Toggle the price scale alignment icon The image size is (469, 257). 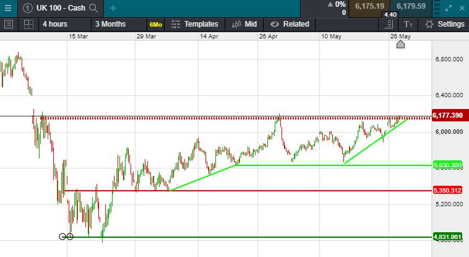pyautogui.click(x=389, y=24)
